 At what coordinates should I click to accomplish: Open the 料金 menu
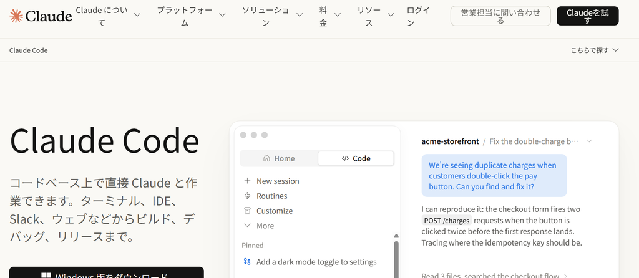click(x=329, y=16)
